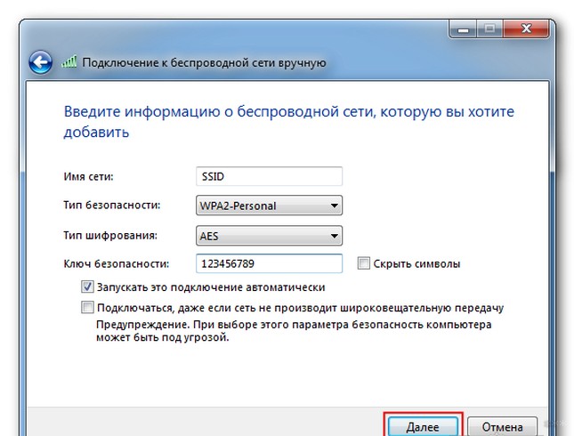Close the wizard with the red X button
This screenshot has width=574, height=436.
[526, 28]
